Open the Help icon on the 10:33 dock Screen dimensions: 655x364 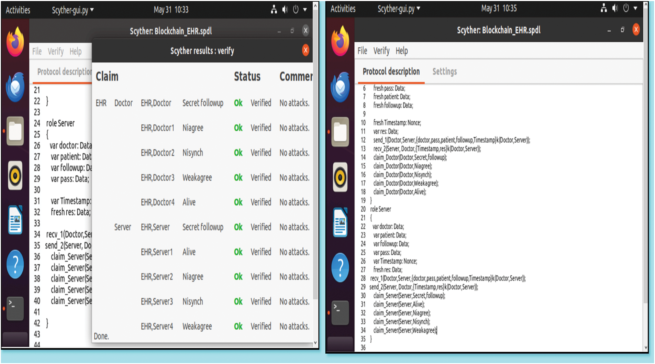click(15, 264)
